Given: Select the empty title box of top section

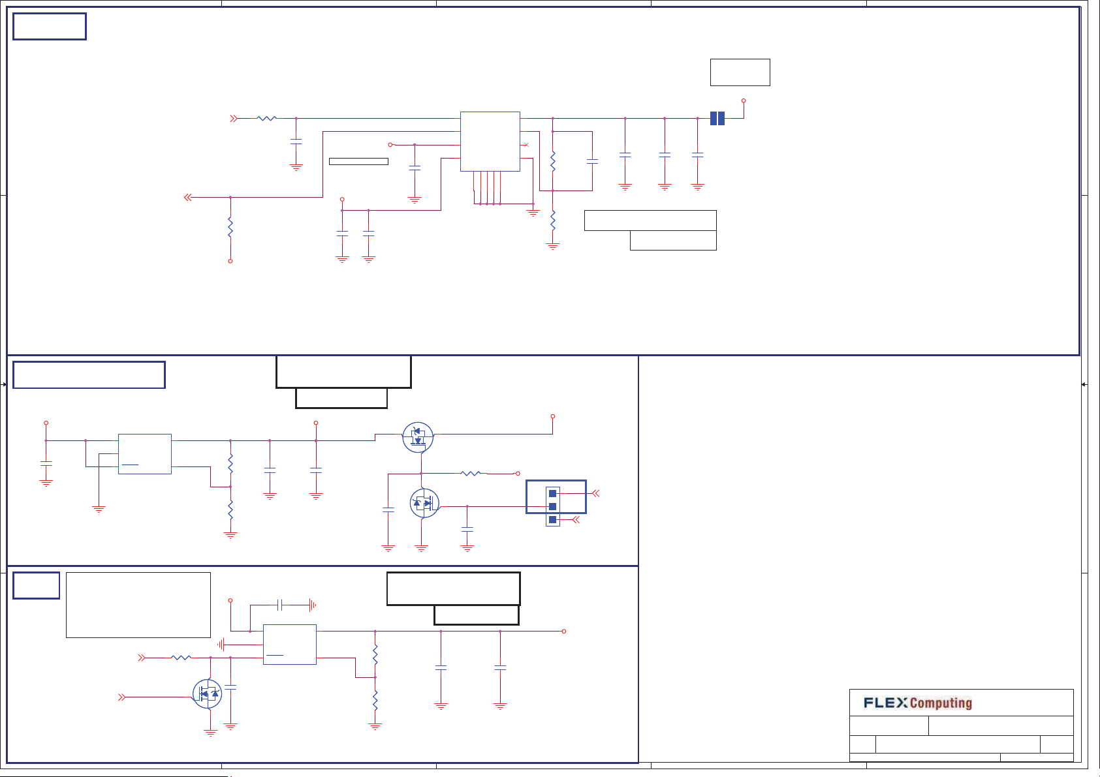Looking at the screenshot, I should coord(50,27).
